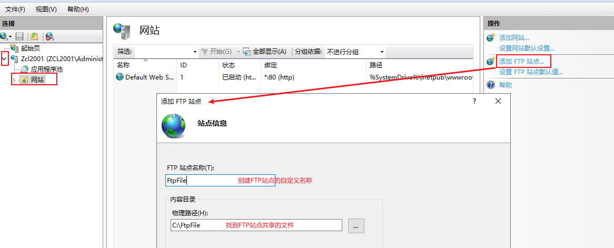Open the 筛选 filter dropdown arrow
This screenshot has width=614, height=248.
(195, 52)
